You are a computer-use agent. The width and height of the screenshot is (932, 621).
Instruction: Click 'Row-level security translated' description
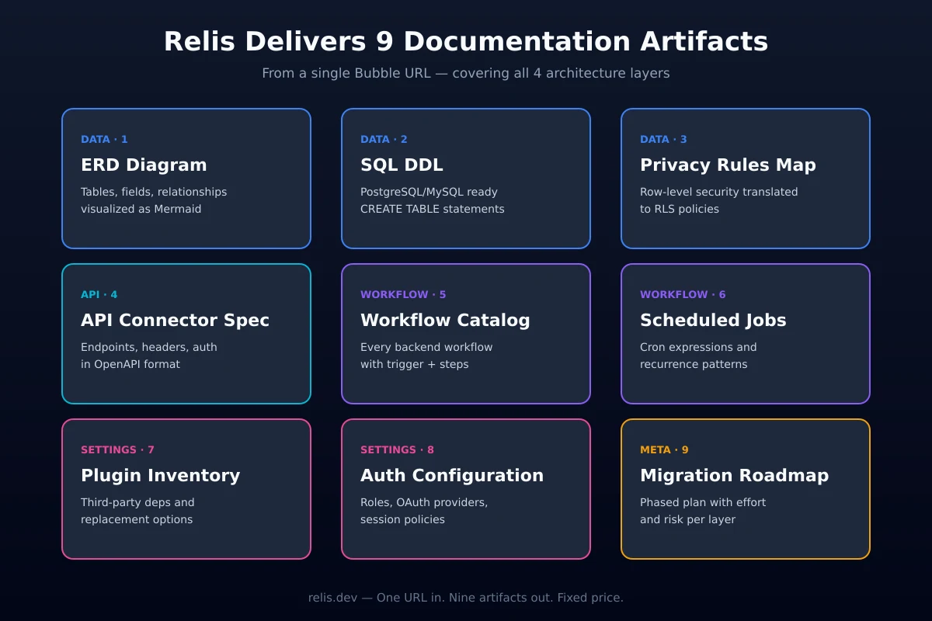coord(718,192)
